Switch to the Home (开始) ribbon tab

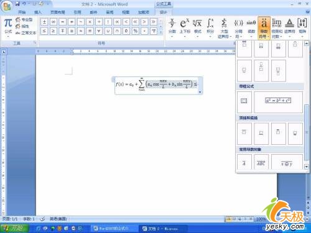[x=22, y=12]
